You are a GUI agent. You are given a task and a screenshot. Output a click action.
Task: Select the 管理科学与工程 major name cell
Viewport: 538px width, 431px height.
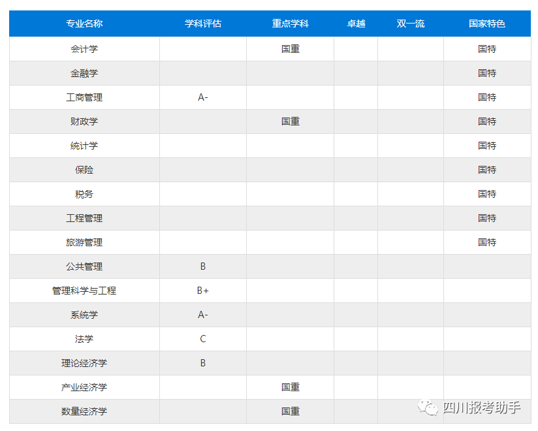tap(84, 291)
